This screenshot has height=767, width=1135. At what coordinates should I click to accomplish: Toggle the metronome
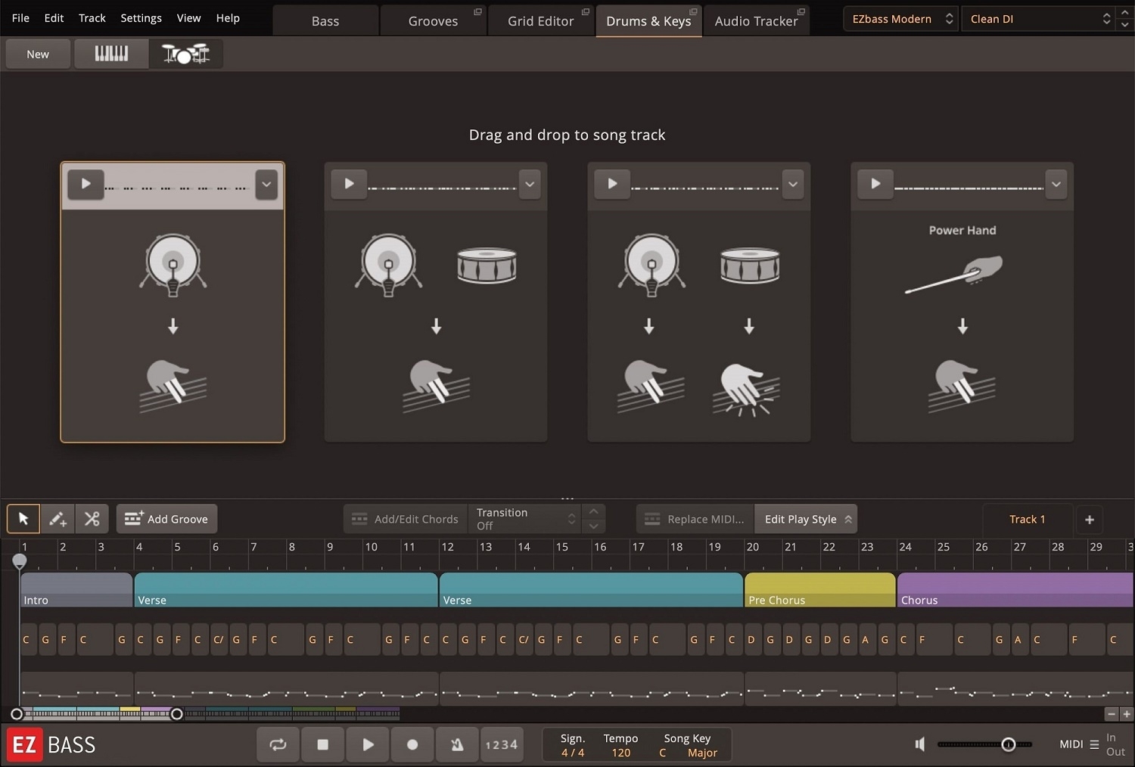pos(457,744)
